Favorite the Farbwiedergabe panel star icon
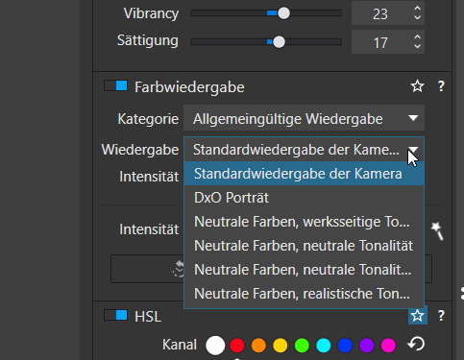Viewport: 464px width, 360px height. [417, 86]
